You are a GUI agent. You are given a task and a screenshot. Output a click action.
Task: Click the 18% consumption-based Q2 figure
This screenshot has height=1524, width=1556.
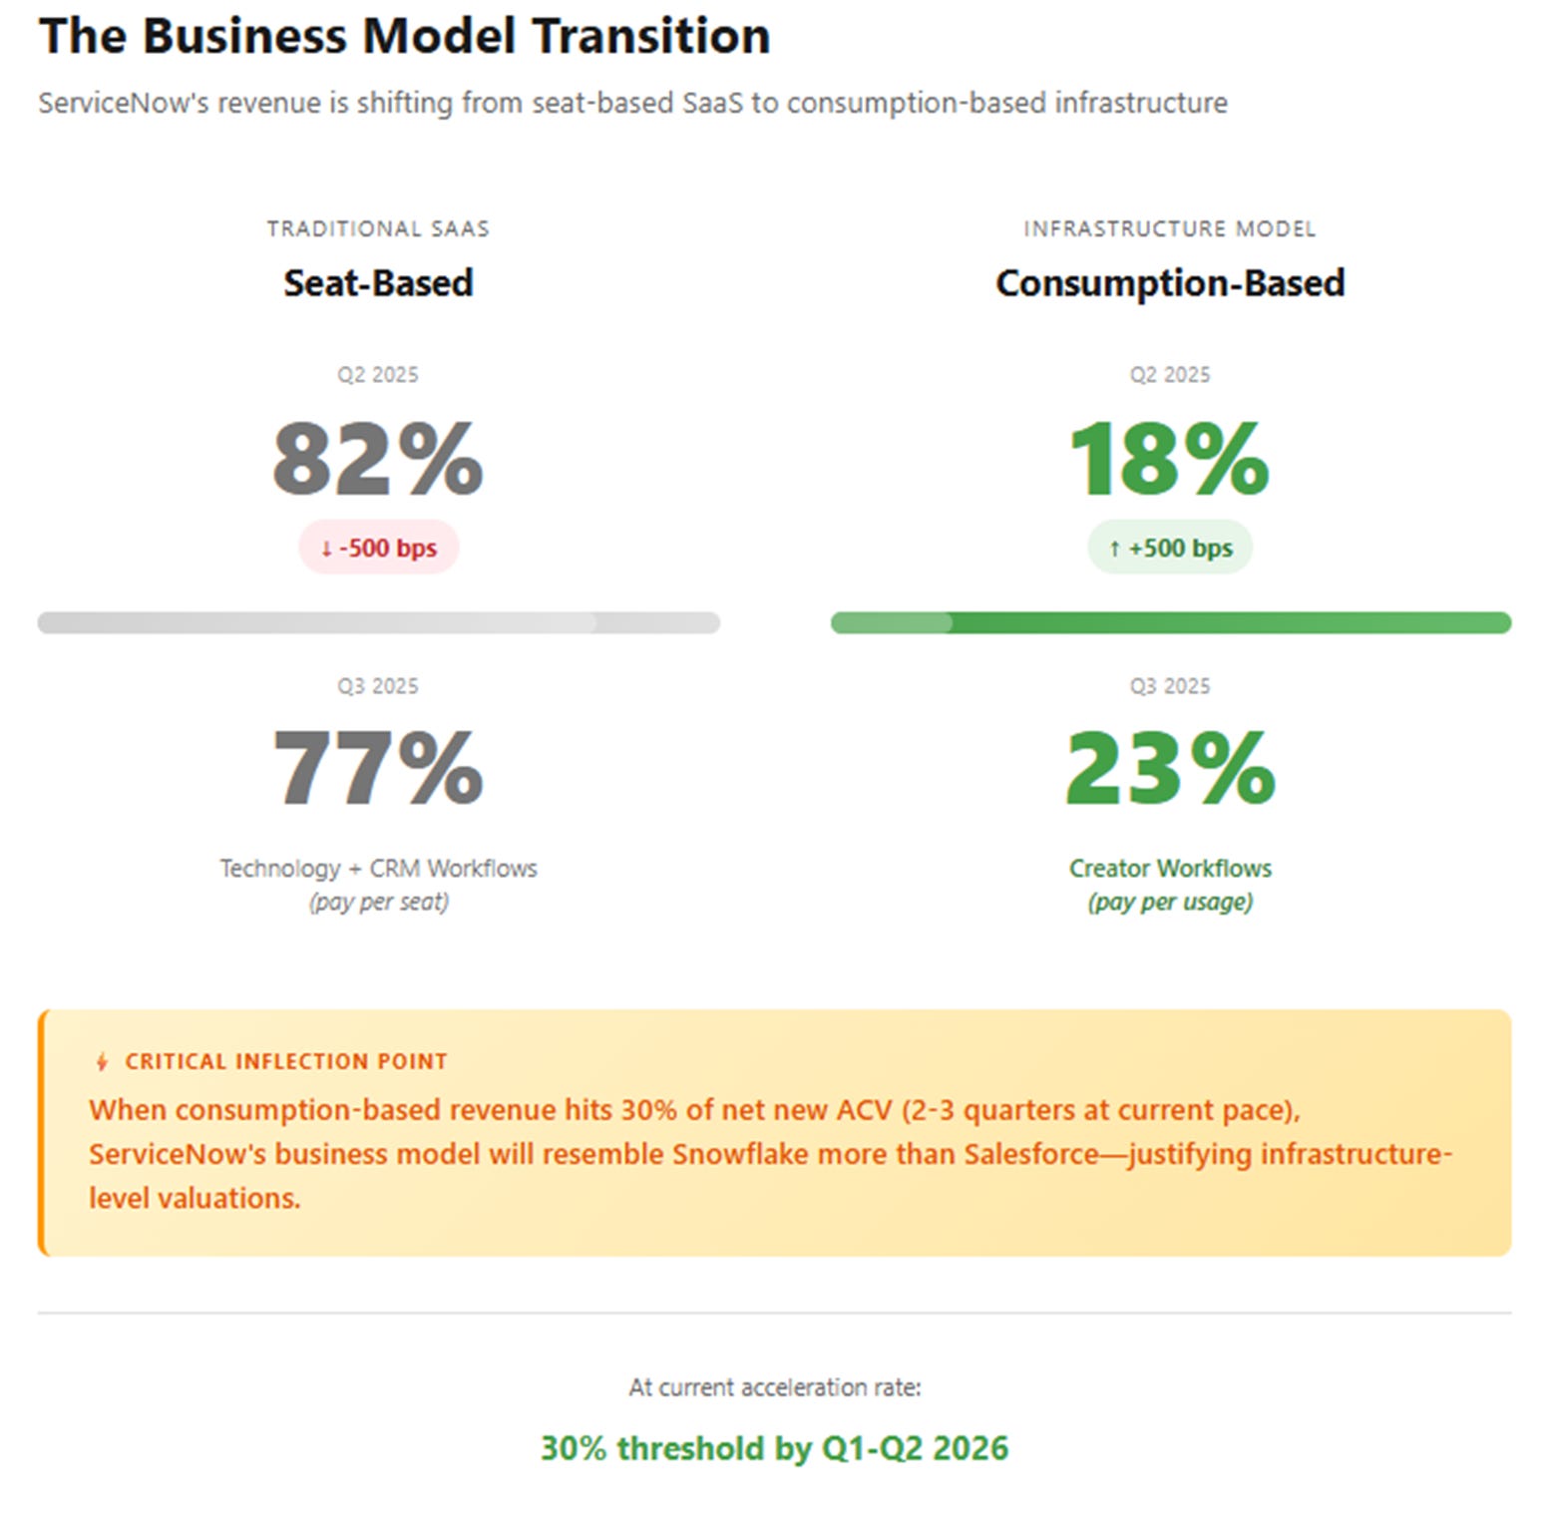(1170, 459)
